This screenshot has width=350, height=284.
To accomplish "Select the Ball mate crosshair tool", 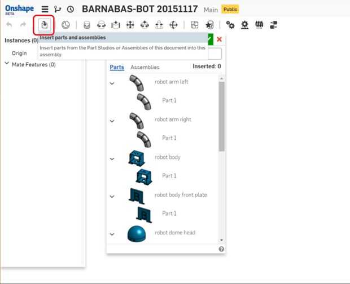I will 173,25.
